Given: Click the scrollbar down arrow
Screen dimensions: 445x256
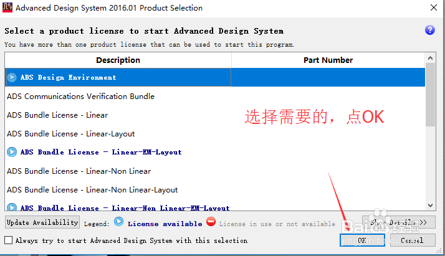Looking at the screenshot, I should pos(430,206).
